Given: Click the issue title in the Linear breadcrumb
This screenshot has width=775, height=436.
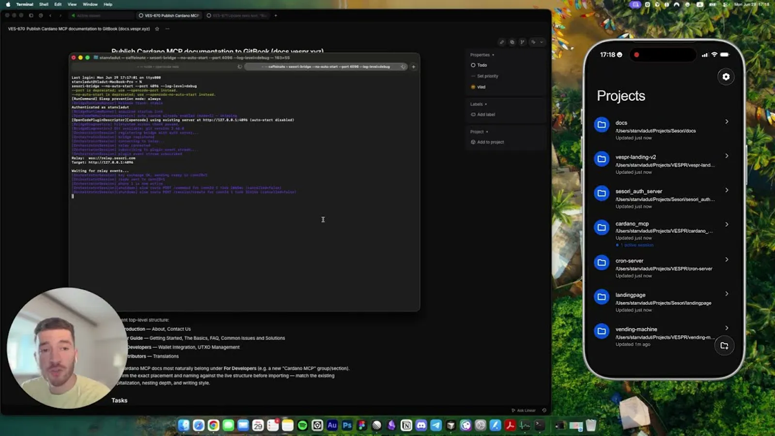Looking at the screenshot, I should click(x=79, y=29).
